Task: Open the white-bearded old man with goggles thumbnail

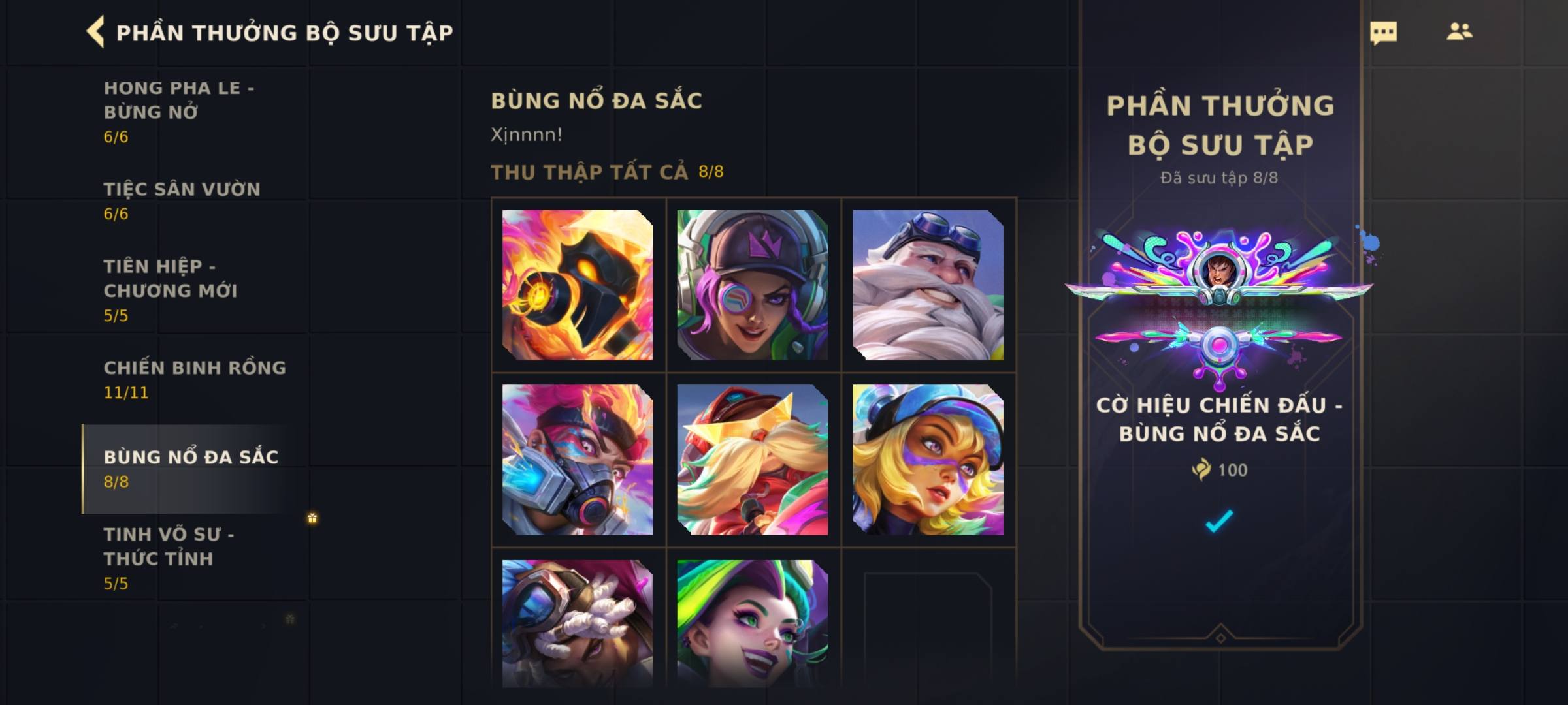Action: (x=928, y=285)
